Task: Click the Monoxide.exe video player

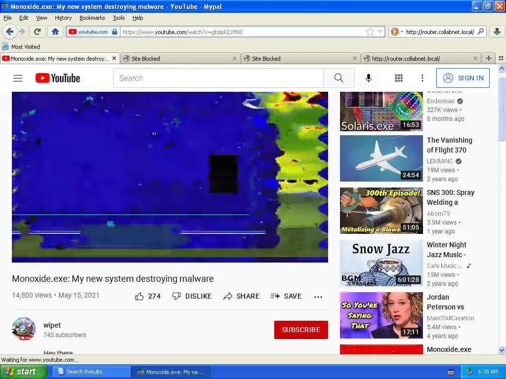Action: point(170,177)
